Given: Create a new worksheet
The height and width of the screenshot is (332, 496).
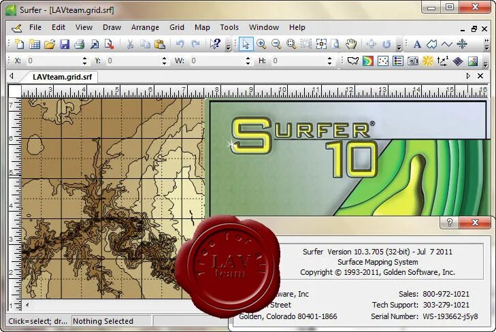Looking at the screenshot, I should coord(34,44).
